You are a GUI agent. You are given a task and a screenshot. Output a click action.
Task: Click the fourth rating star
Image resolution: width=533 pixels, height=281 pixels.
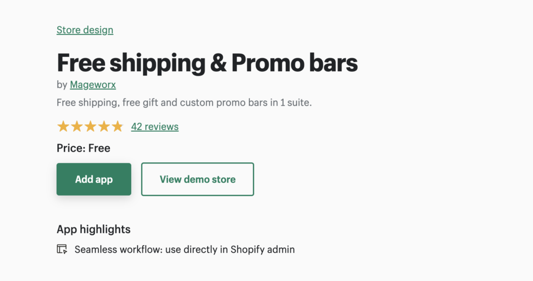point(104,126)
